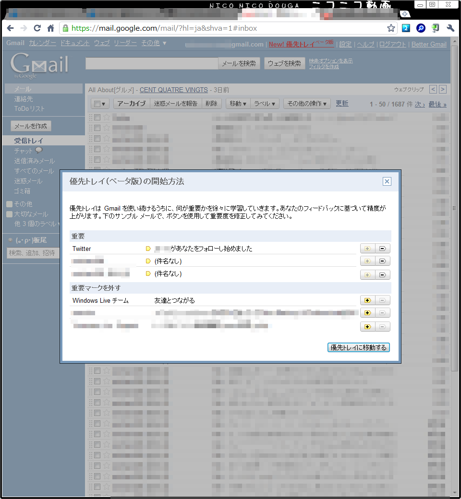This screenshot has height=499, width=461.
Task: Open a new browser tab
Action: [x=405, y=14]
